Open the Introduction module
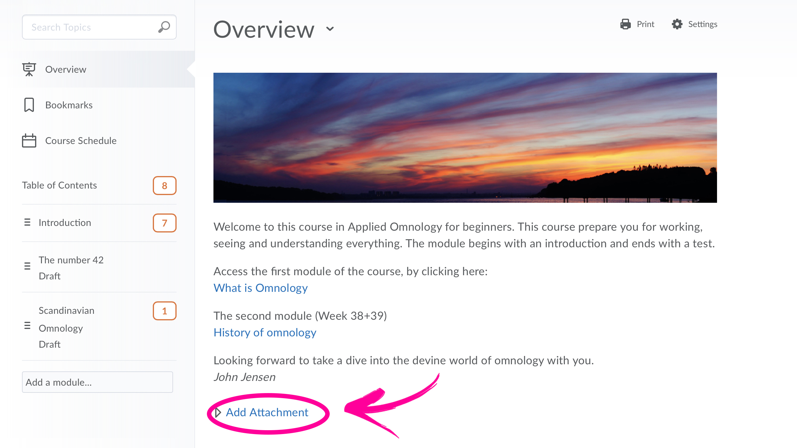The height and width of the screenshot is (448, 797). tap(65, 223)
